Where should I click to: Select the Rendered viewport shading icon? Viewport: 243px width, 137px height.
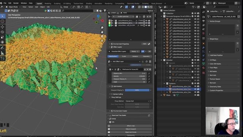pos(151,7)
